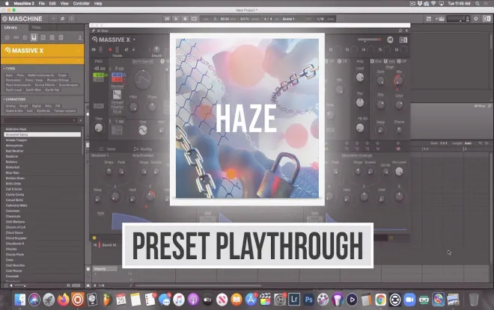Adjust the master volume meter slider
Image resolution: width=494 pixels, height=310 pixels.
[x=458, y=19]
